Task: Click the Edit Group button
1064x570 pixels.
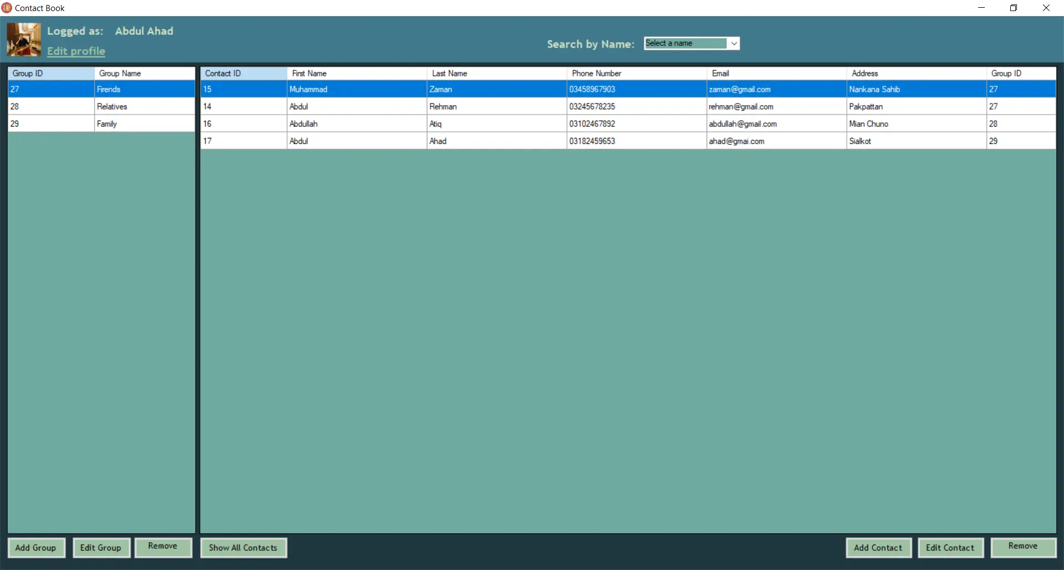Action: pos(101,548)
